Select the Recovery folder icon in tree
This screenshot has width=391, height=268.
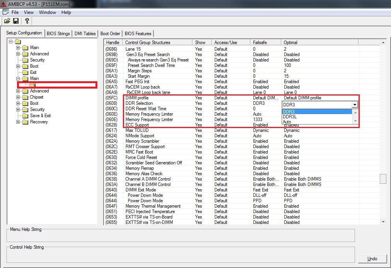pyautogui.click(x=25, y=122)
